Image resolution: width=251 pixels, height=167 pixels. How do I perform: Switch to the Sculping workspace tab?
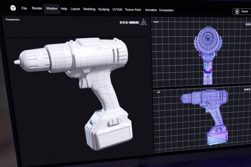103,9
